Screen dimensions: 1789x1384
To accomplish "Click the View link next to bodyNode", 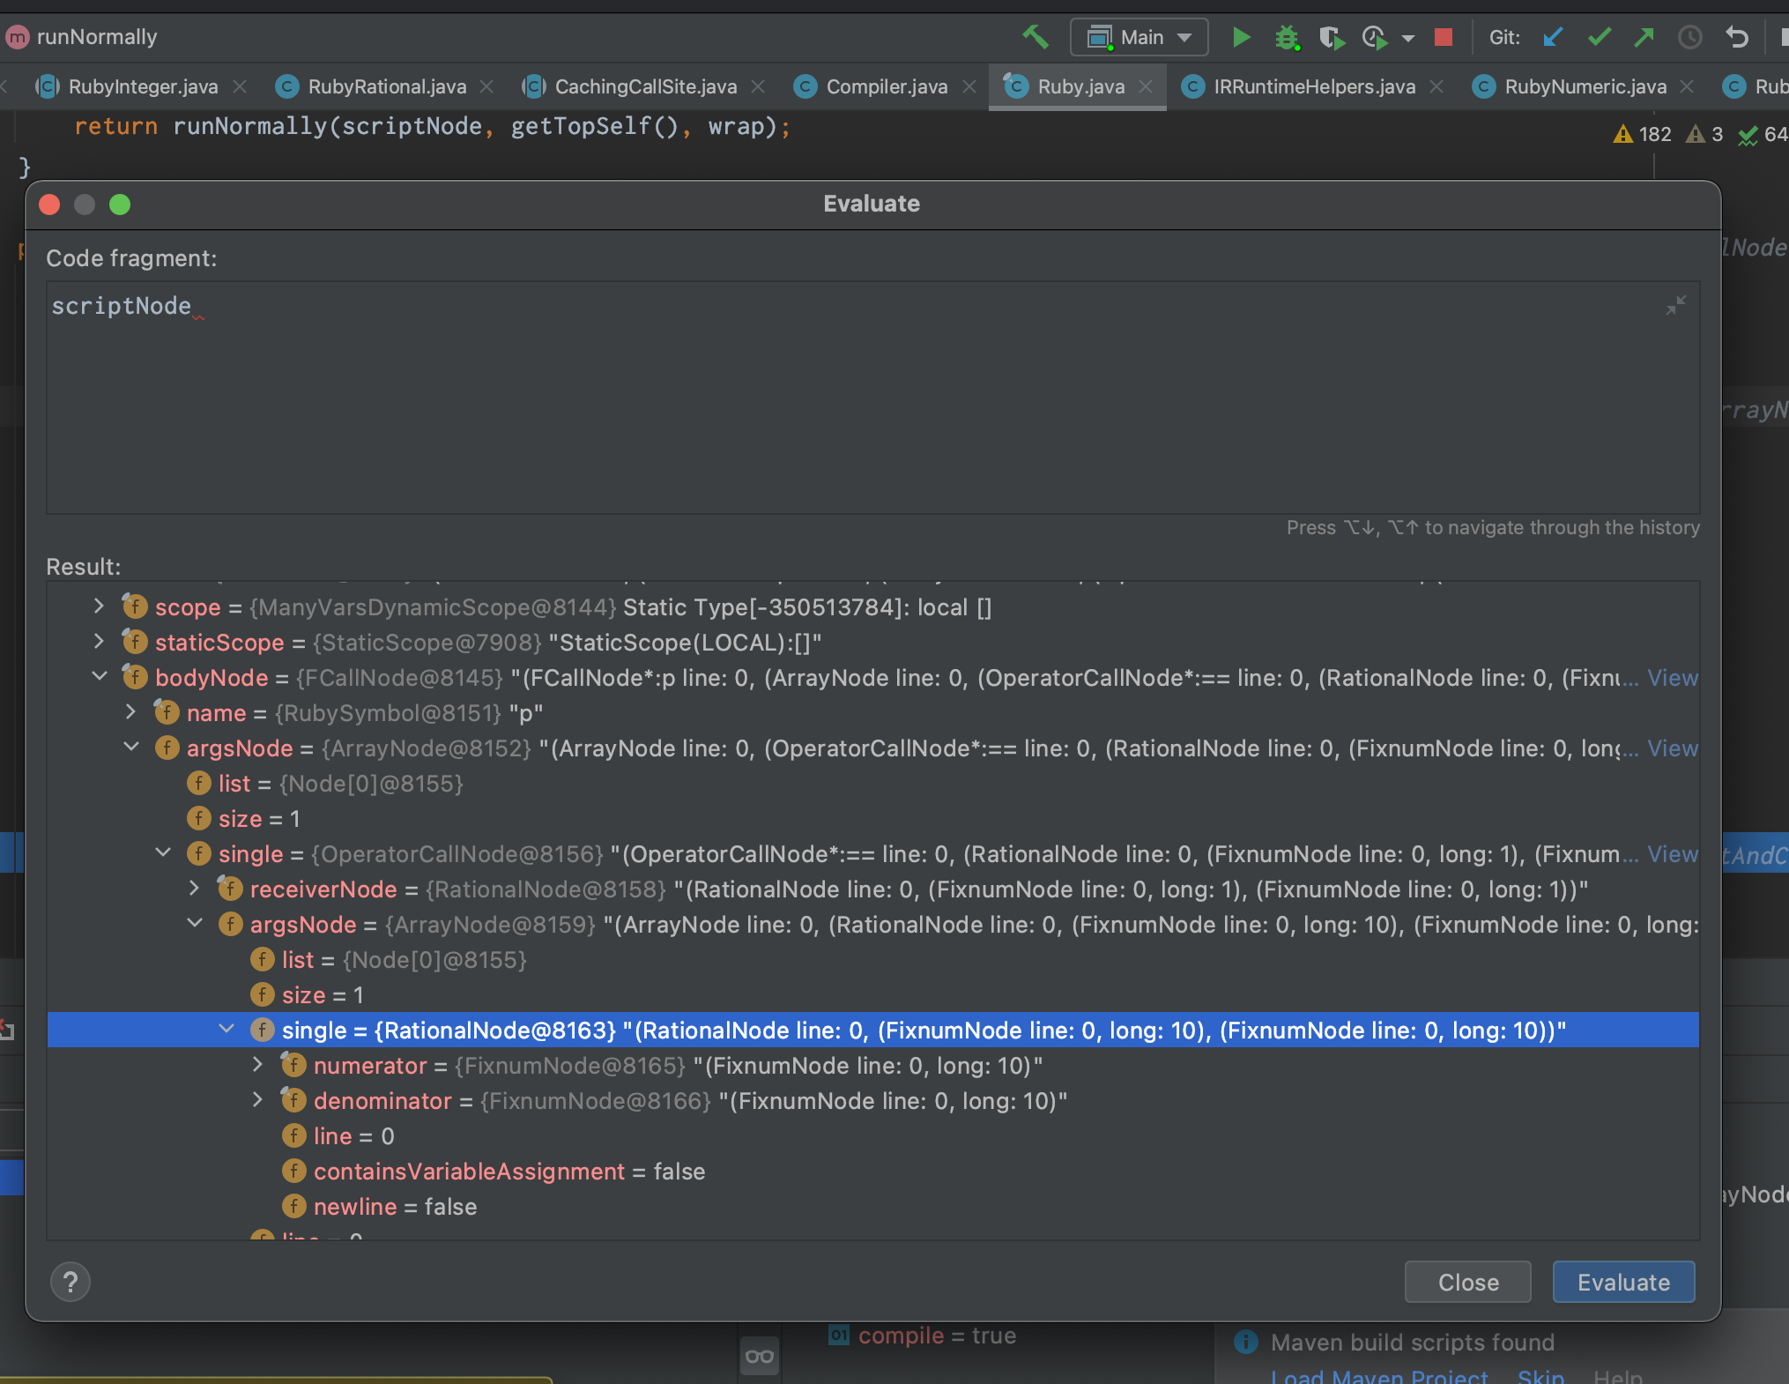I will click(1672, 677).
